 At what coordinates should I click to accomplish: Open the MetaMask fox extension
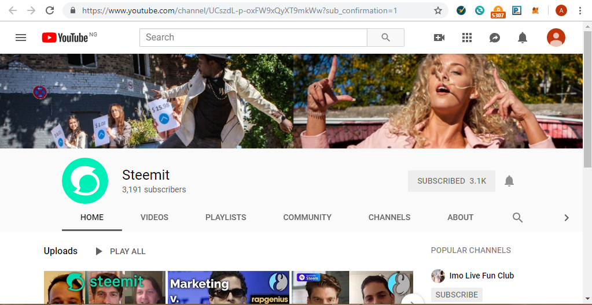tap(535, 10)
